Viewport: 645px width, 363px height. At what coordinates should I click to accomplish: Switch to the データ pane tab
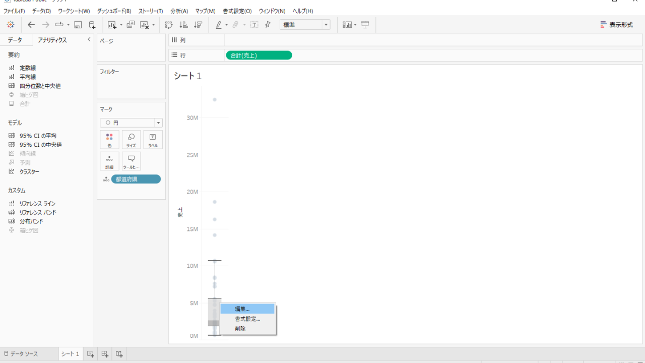(15, 40)
